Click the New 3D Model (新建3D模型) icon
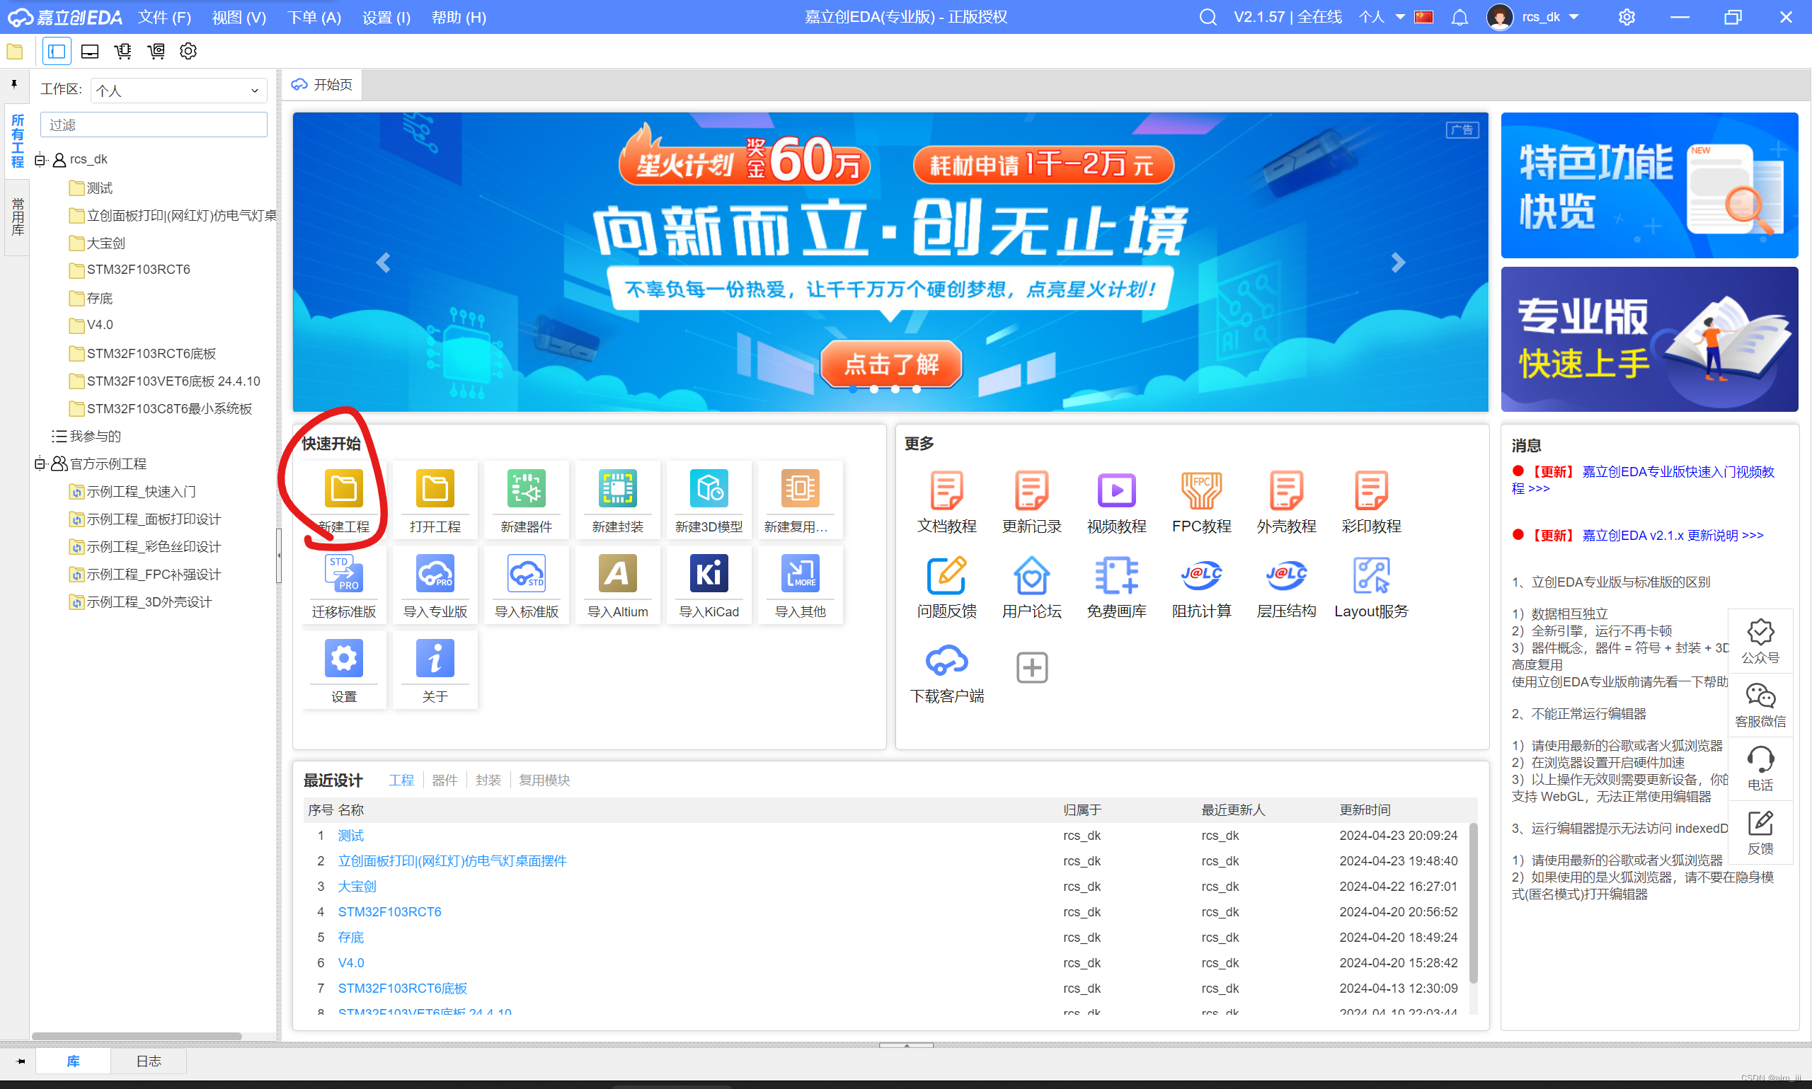 [709, 490]
